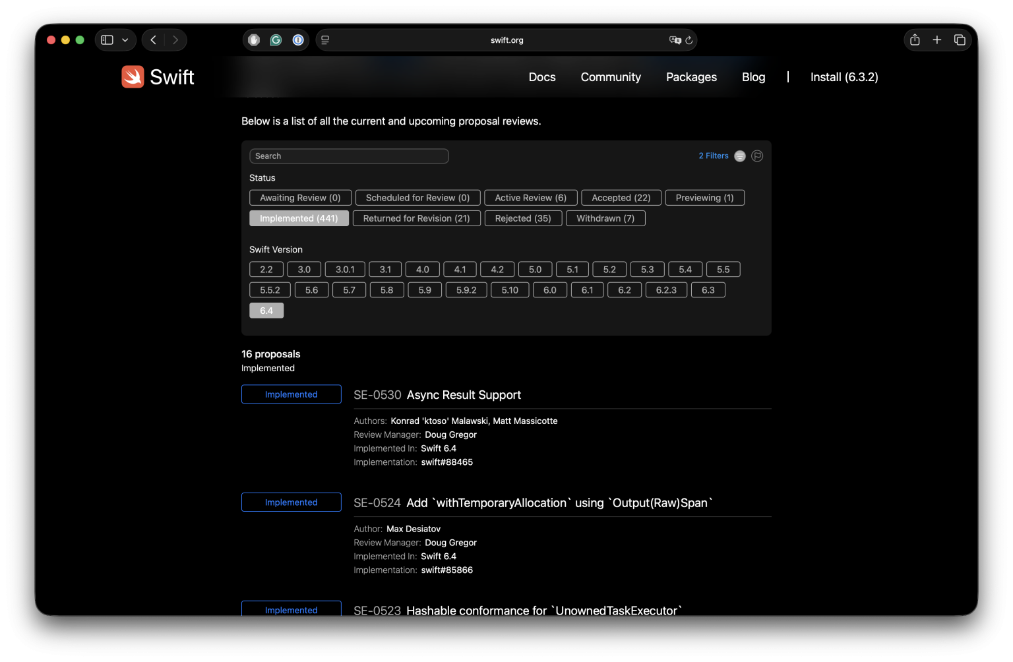
Task: Click the flag icon beside the filter toggle
Action: click(x=757, y=156)
